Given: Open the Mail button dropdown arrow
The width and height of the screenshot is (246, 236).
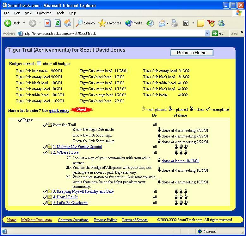Looking at the screenshot, I should (x=167, y=23).
